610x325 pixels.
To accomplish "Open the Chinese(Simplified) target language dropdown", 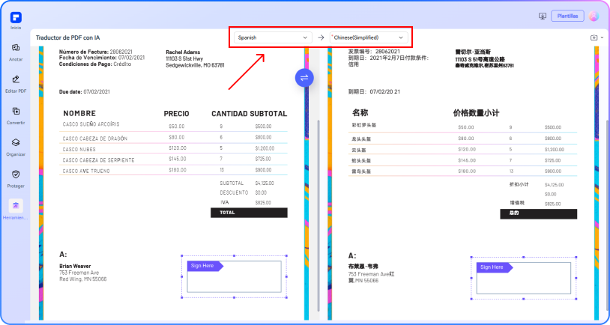I will (x=369, y=37).
